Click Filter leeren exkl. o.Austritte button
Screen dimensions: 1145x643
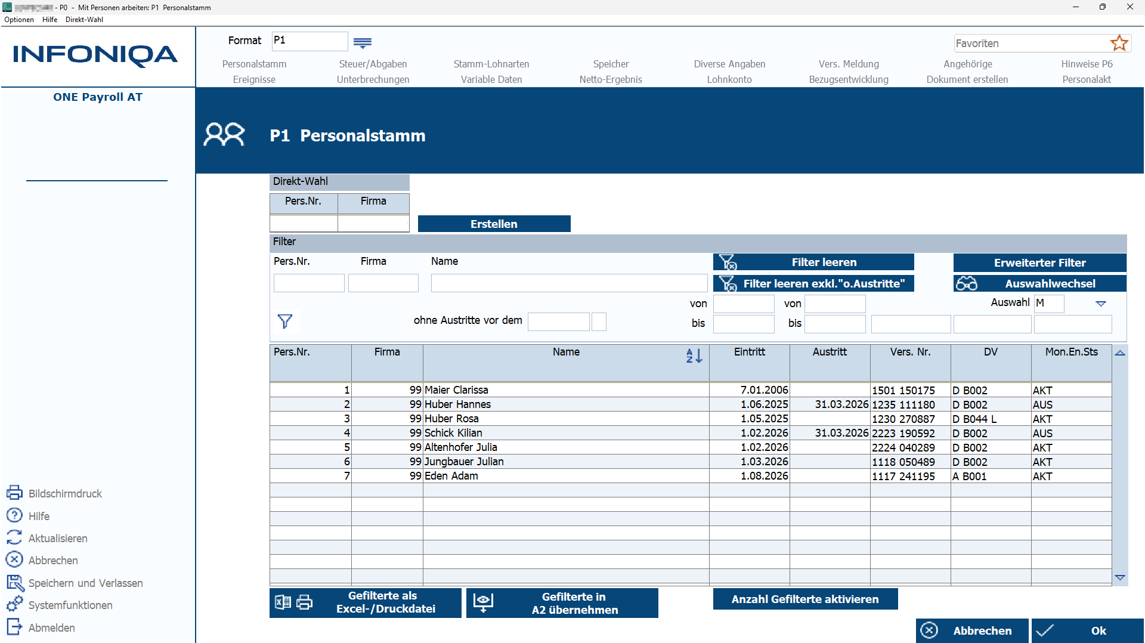(813, 283)
